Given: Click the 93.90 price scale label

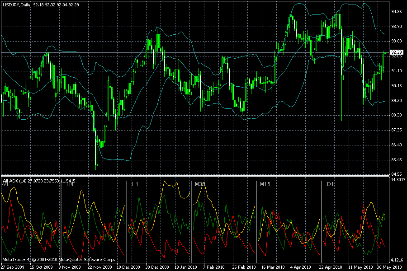Looking at the screenshot, I should coord(397,27).
